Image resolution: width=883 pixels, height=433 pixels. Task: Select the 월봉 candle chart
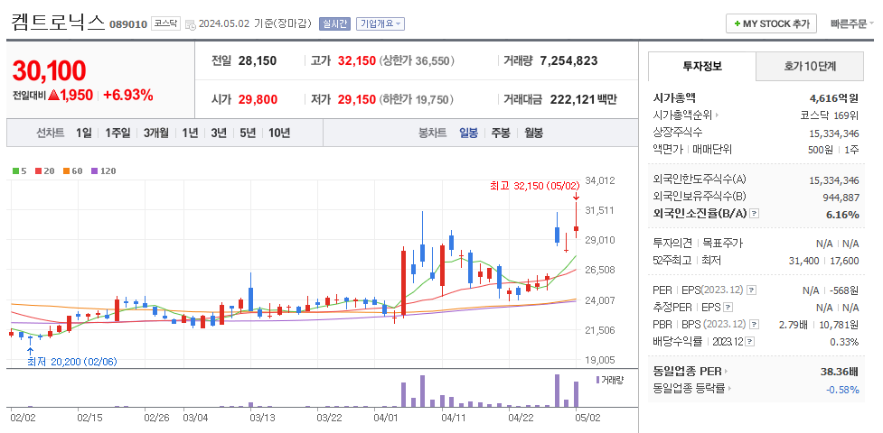534,134
